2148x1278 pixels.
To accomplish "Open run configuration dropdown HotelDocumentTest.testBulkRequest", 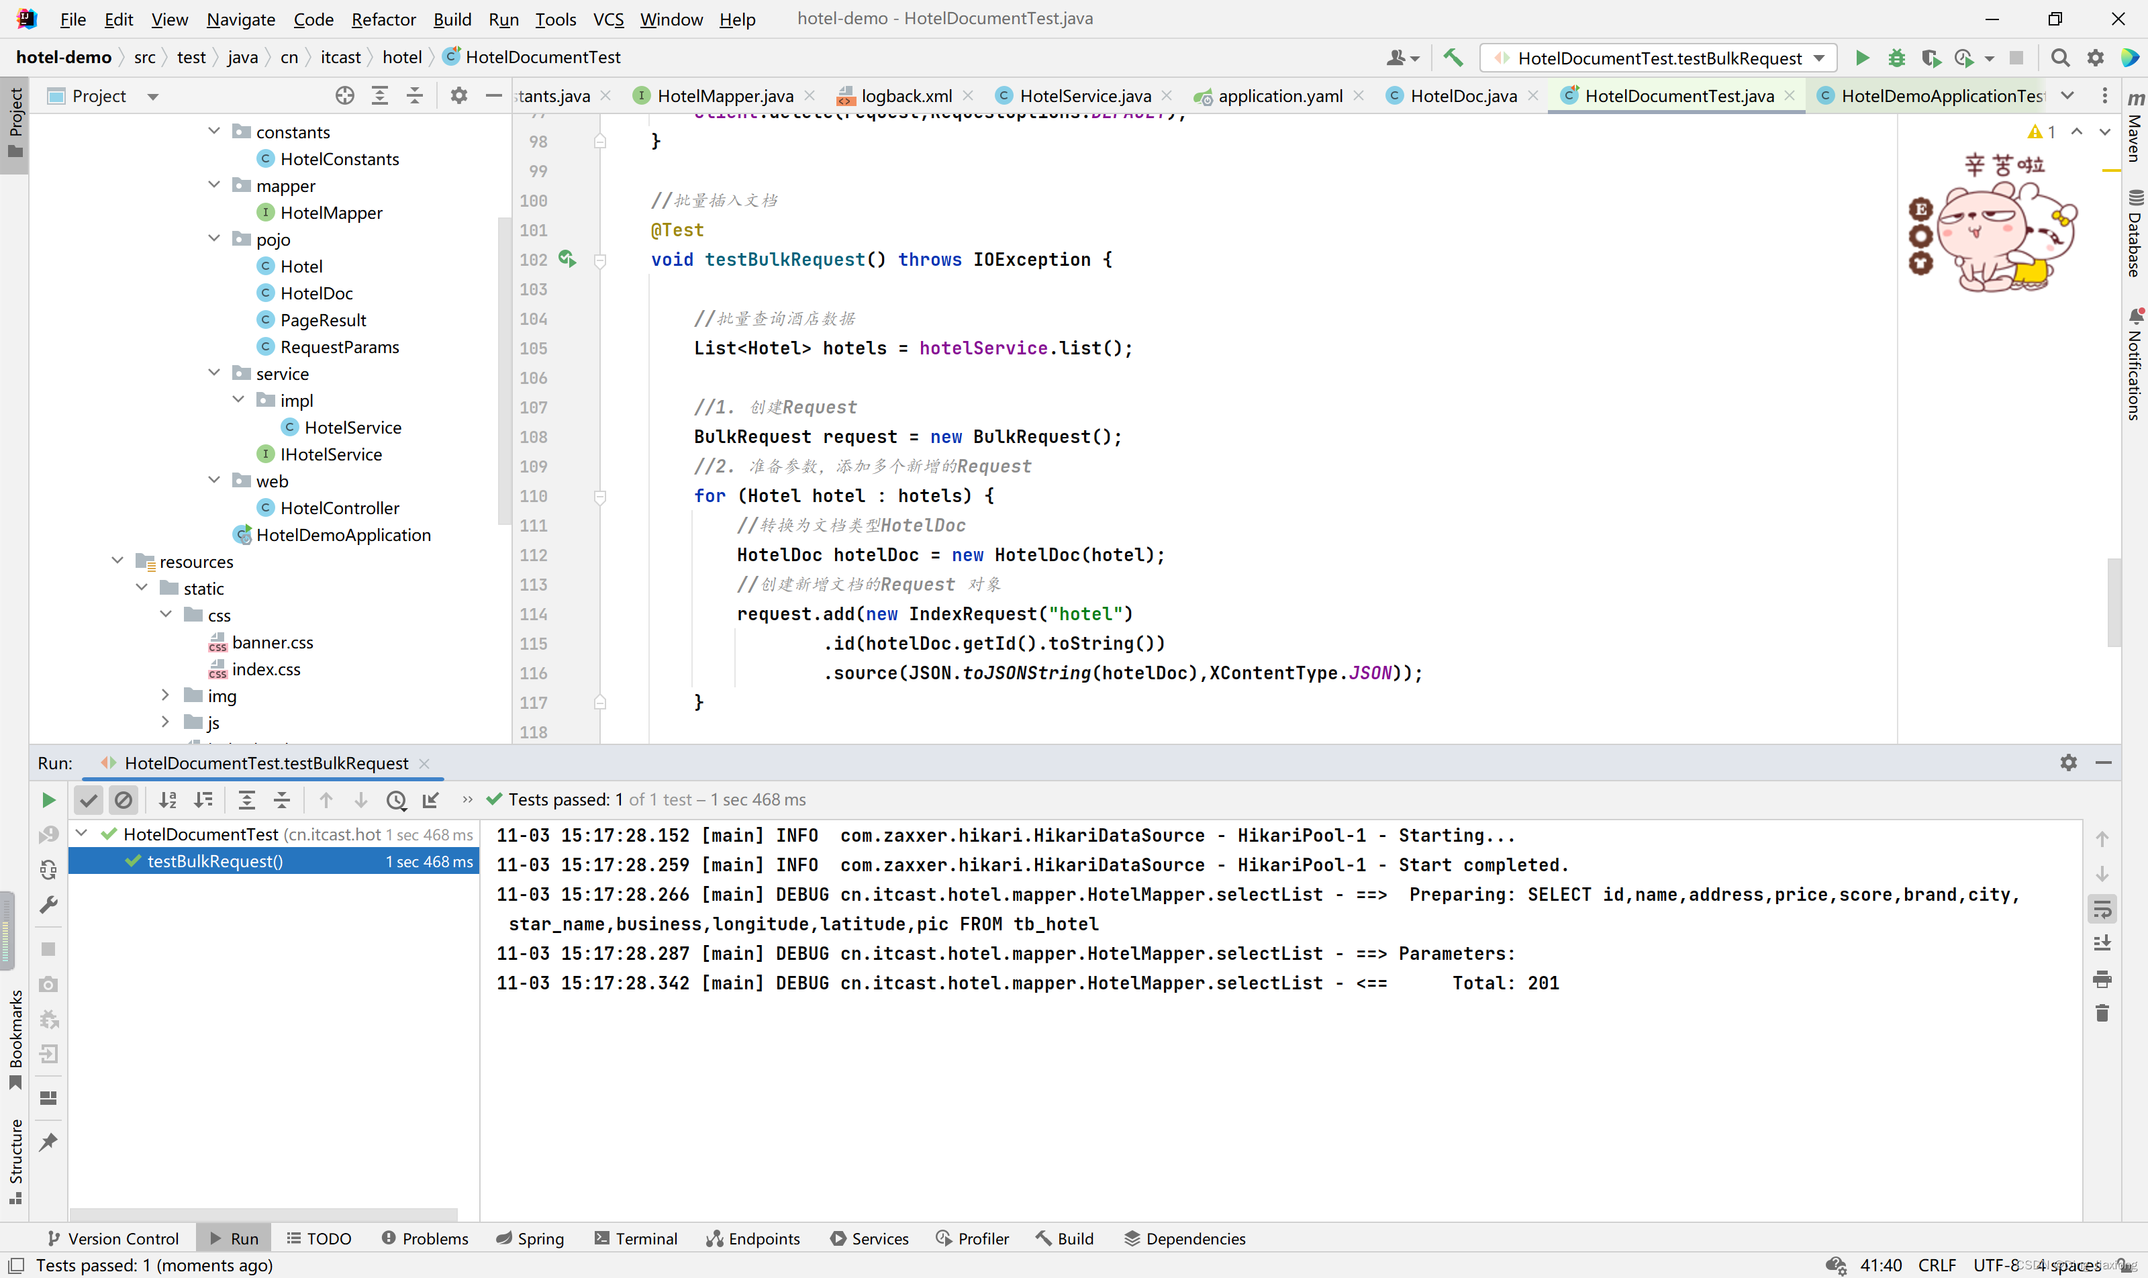I will 1658,58.
